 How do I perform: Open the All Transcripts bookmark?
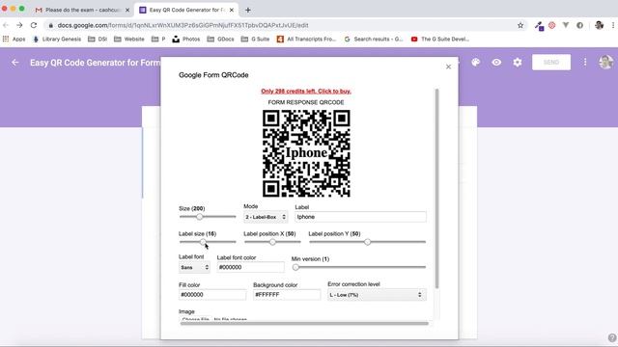point(306,39)
